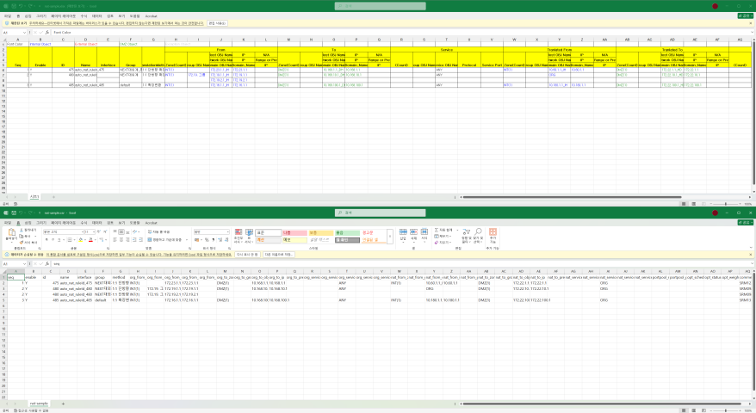Viewport: 756px width, 413px height.
Task: Apply percent style in the lower window
Action: point(207,239)
